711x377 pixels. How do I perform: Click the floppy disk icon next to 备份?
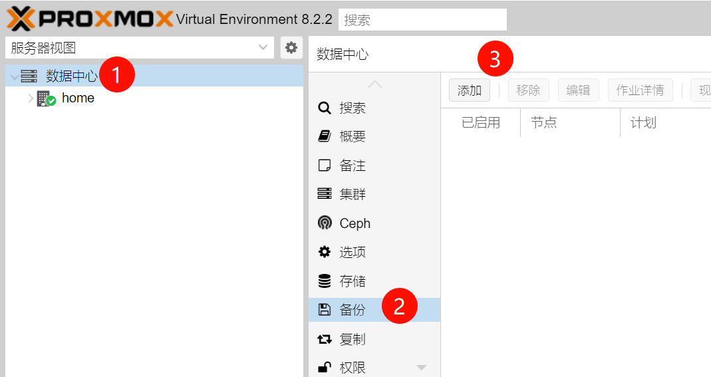325,310
